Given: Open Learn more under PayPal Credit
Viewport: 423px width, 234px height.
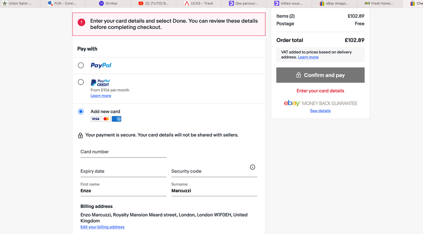Looking at the screenshot, I should pos(100,96).
